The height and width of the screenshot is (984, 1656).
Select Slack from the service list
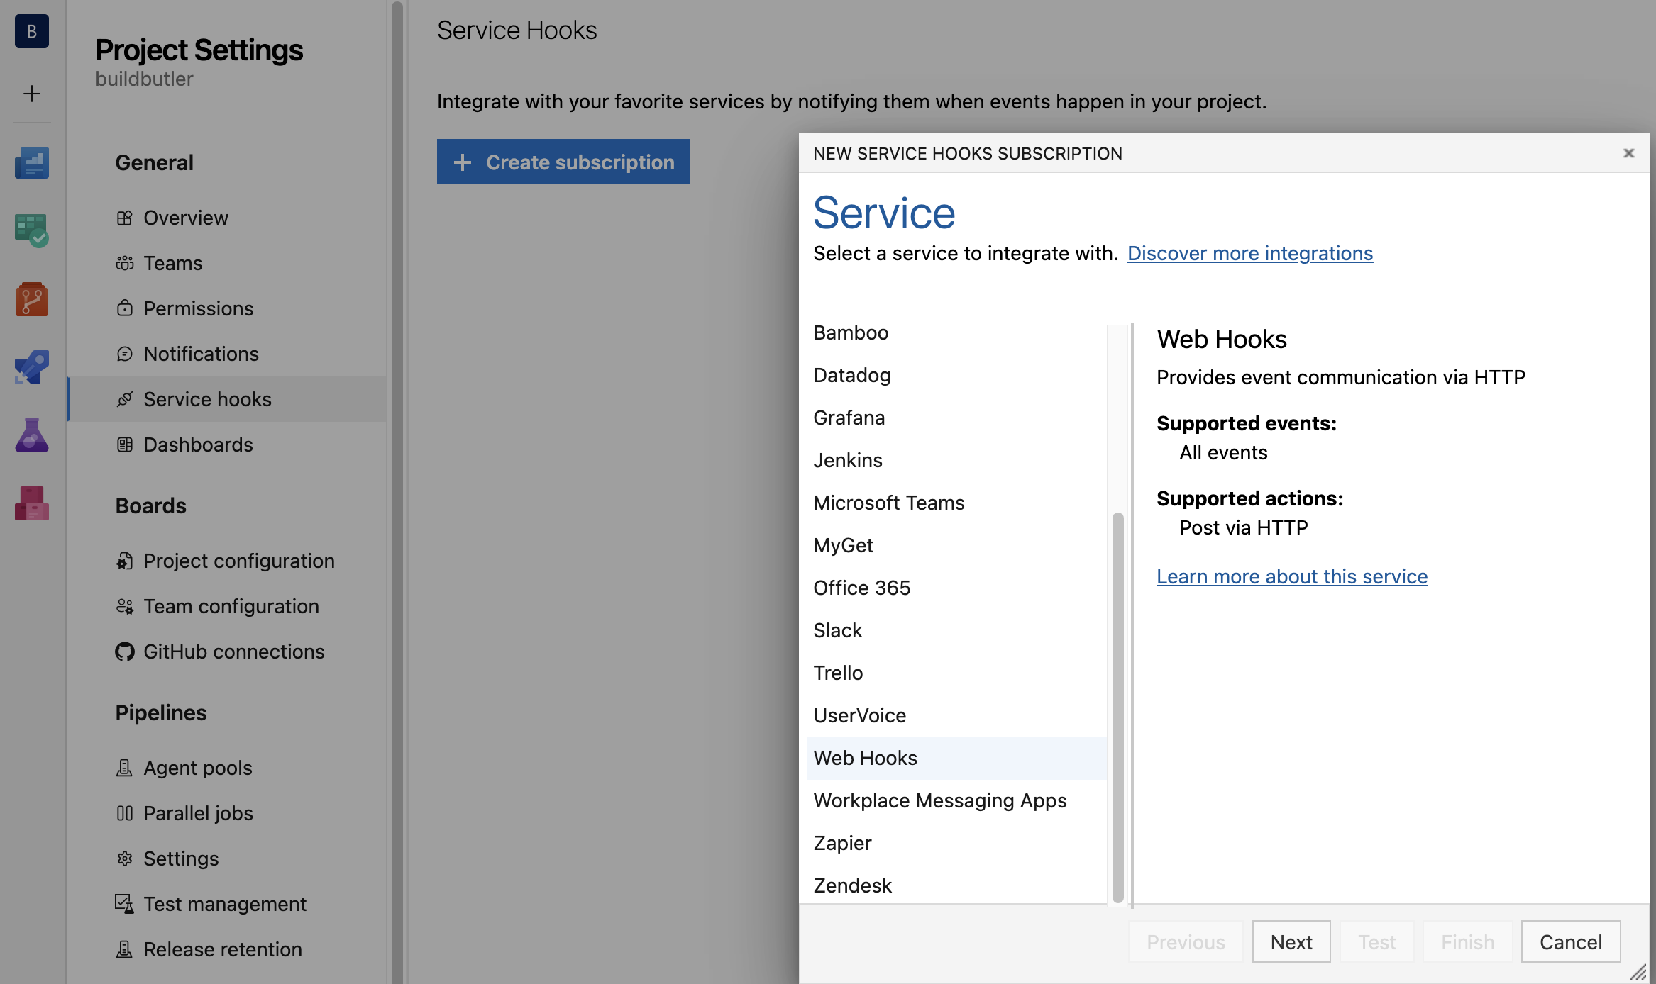pyautogui.click(x=837, y=630)
